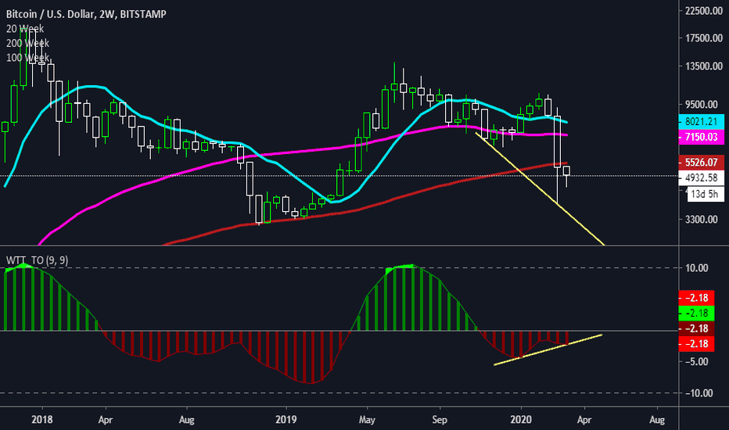The width and height of the screenshot is (729, 430).
Task: Click the 2019 label on time axis
Action: click(x=286, y=420)
